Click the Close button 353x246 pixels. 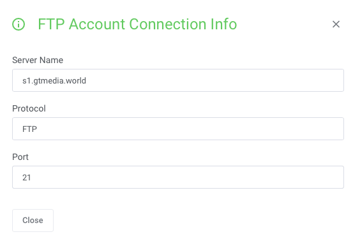[x=33, y=221]
